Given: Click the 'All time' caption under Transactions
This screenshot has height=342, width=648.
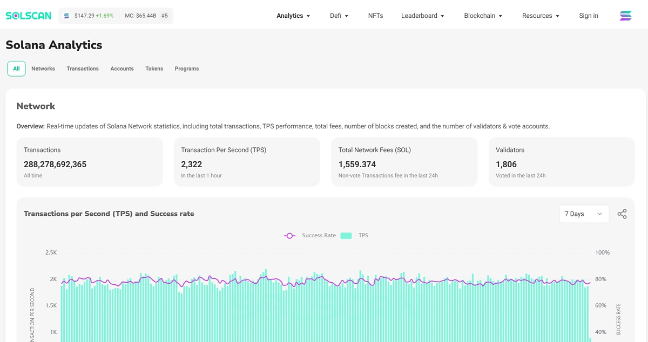Looking at the screenshot, I should tap(33, 176).
